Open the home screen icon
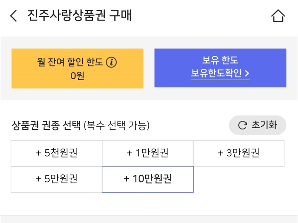The width and height of the screenshot is (298, 223). click(x=278, y=16)
